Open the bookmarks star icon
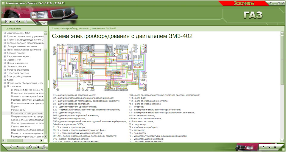 pos(18,147)
